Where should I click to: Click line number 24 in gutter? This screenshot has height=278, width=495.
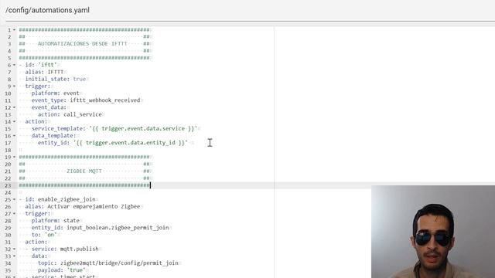click(8, 192)
